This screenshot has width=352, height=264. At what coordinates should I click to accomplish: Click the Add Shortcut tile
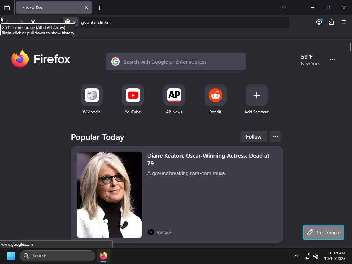[x=256, y=99]
